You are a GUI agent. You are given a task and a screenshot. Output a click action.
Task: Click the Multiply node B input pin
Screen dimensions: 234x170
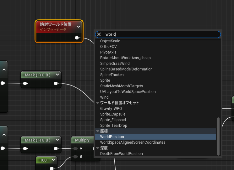(75, 157)
